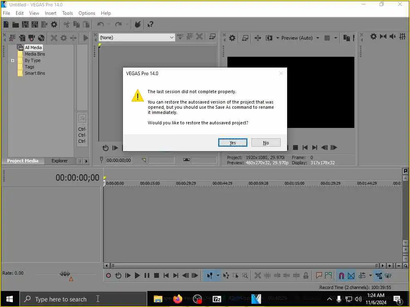Viewport: 410px width, 307px height.
Task: Click the Cut scissors icon
Action: coord(67,24)
